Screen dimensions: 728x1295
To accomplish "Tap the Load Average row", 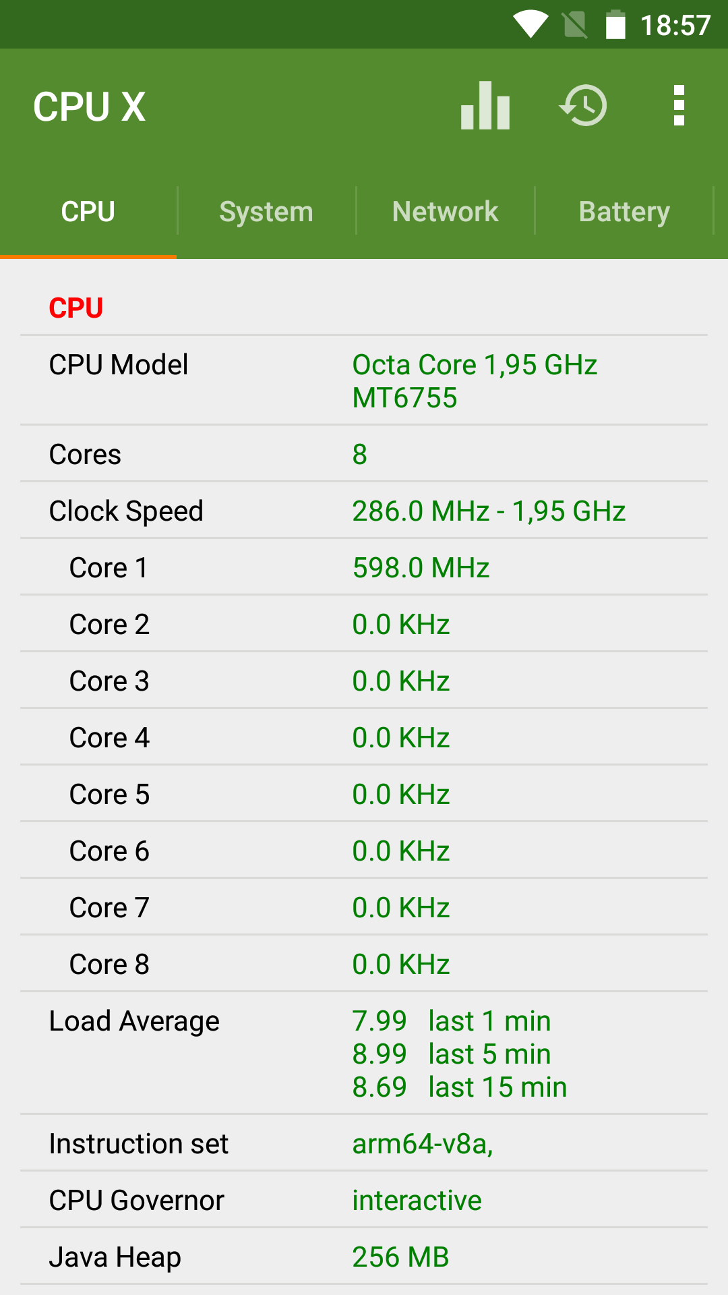I will 364,1054.
